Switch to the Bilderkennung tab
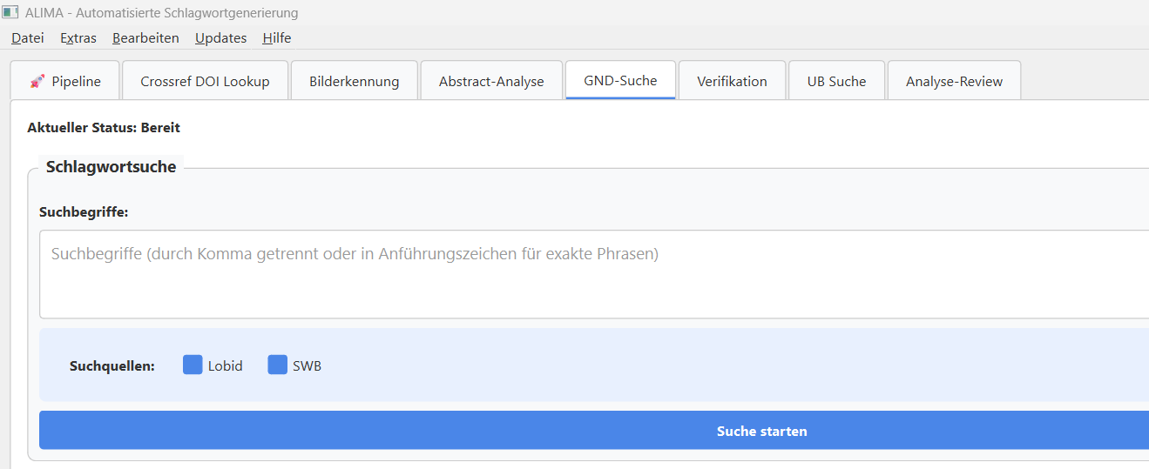Image resolution: width=1149 pixels, height=469 pixels. coord(354,81)
